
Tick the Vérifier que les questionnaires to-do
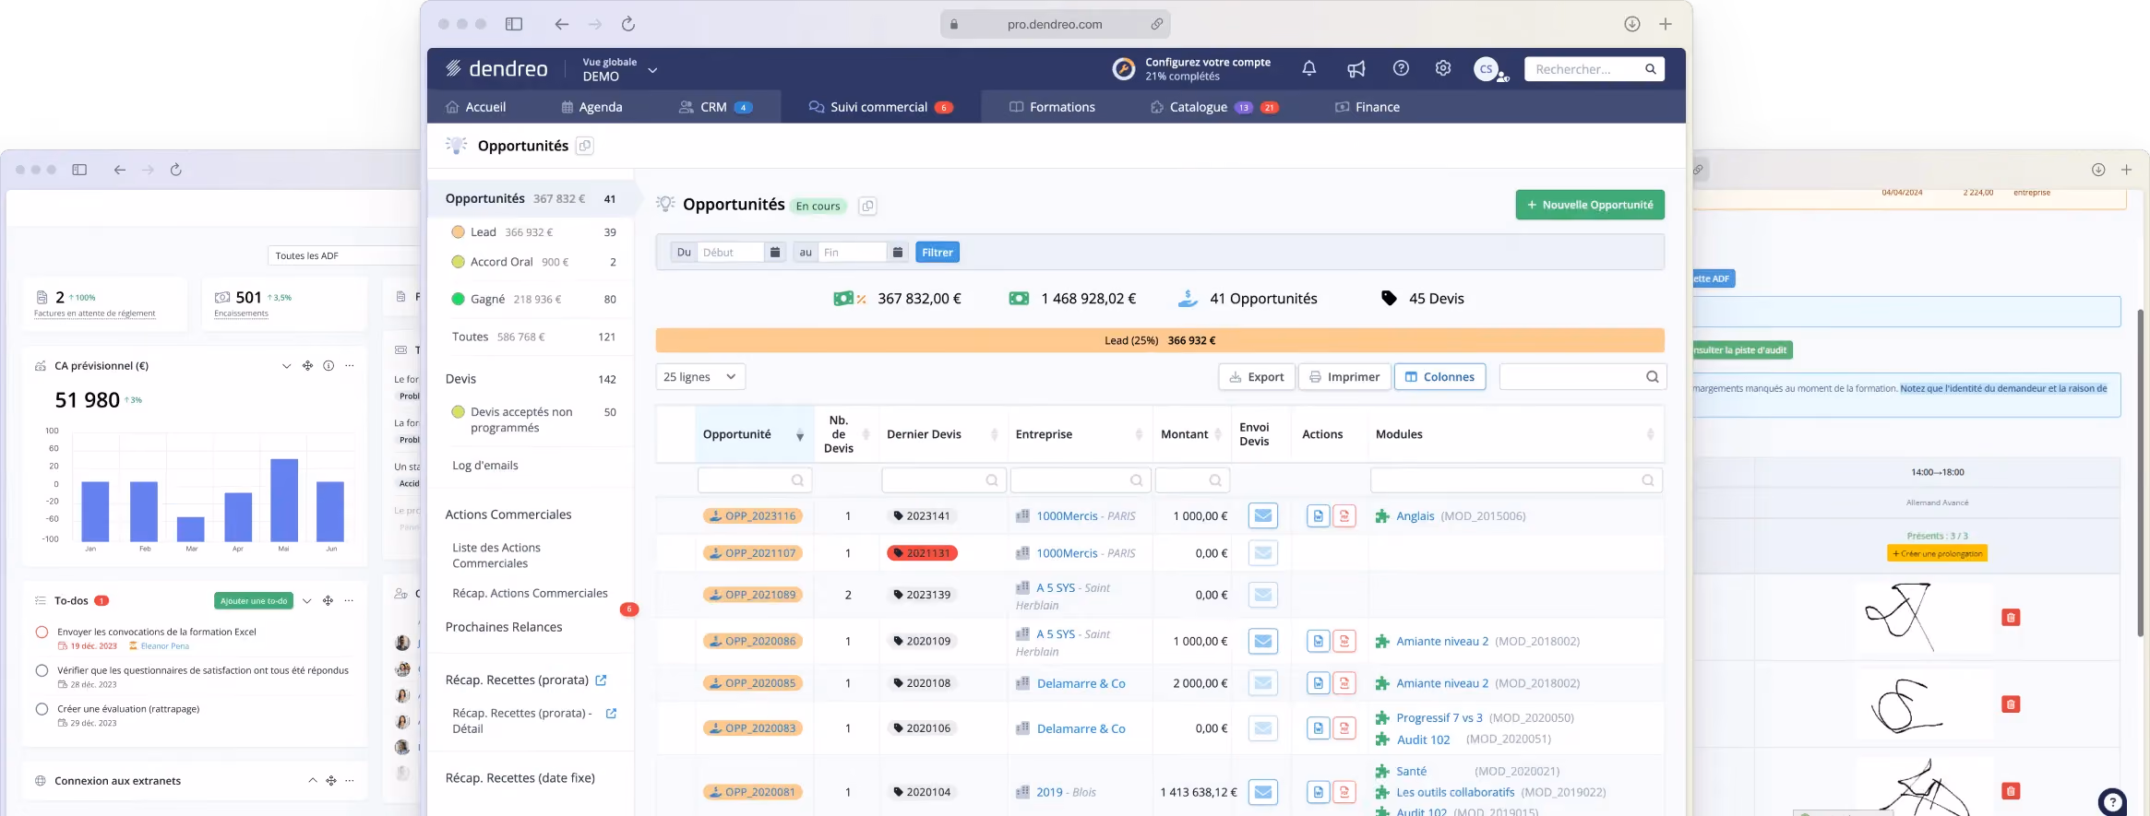tap(42, 671)
